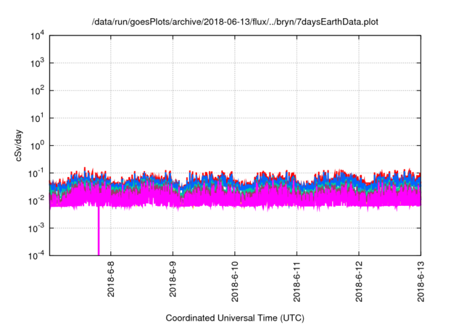The height and width of the screenshot is (325, 464).
Task: Click the magenta dropout spike before 2018-6-8
Action: click(99, 231)
